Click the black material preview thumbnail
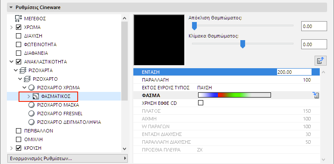 [159, 40]
